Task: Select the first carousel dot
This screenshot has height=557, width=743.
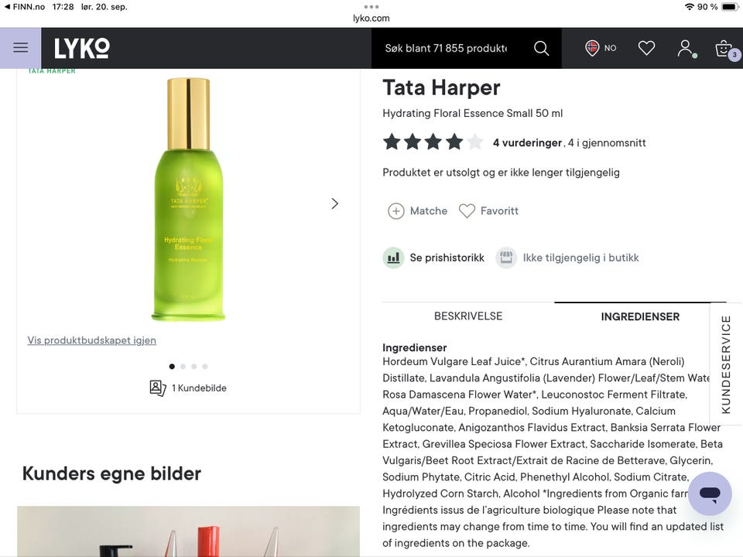Action: click(172, 366)
